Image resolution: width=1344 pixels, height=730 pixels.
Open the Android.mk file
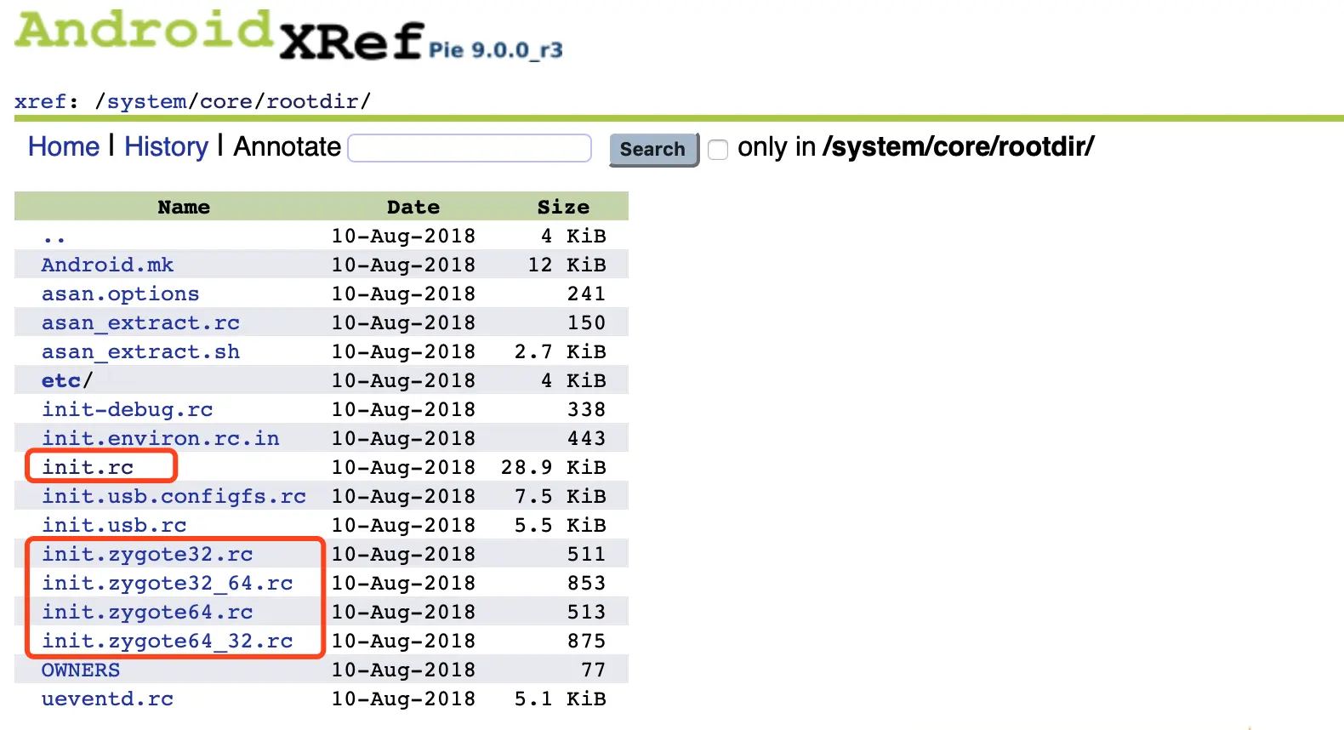107,265
